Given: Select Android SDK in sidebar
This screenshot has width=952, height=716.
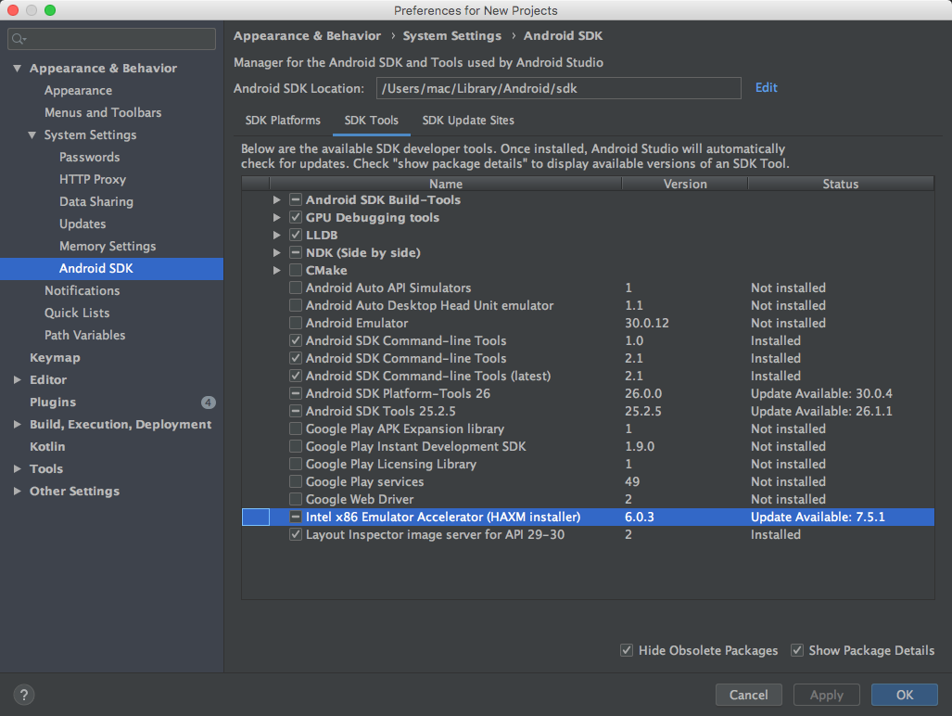Looking at the screenshot, I should click(112, 268).
